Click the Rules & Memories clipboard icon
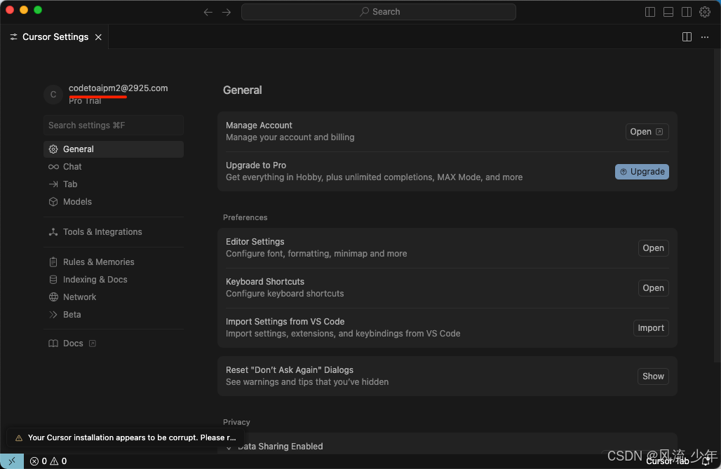The width and height of the screenshot is (721, 469). pyautogui.click(x=53, y=261)
